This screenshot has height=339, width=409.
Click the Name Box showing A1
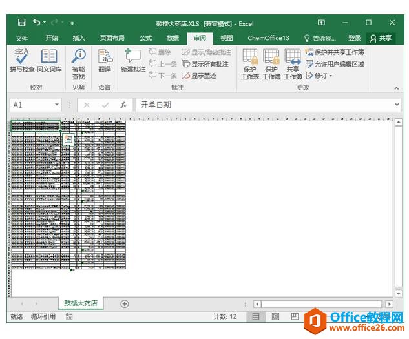point(31,105)
